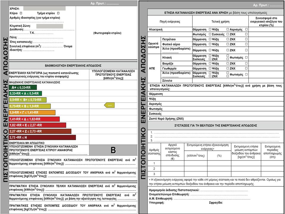Screen dimensions: 285x214
Task: Check Ψύξη box in Γεωθερμία row
Action: [x=228, y=68]
